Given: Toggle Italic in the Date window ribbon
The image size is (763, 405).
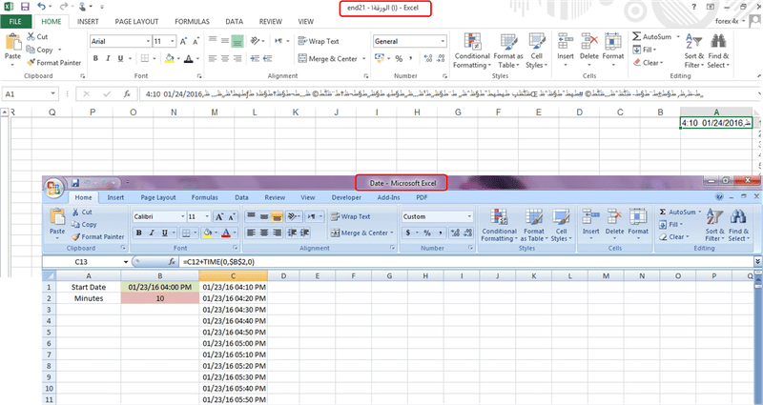Looking at the screenshot, I should (x=152, y=233).
